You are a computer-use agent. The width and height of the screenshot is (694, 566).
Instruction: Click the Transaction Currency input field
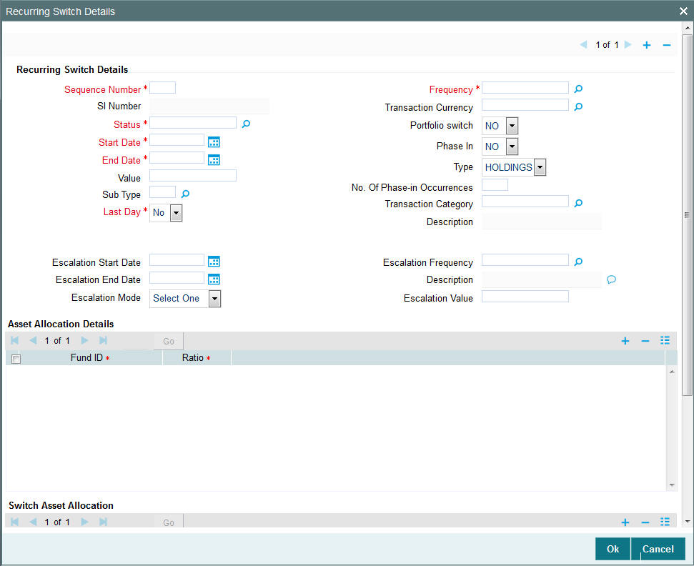(x=525, y=105)
